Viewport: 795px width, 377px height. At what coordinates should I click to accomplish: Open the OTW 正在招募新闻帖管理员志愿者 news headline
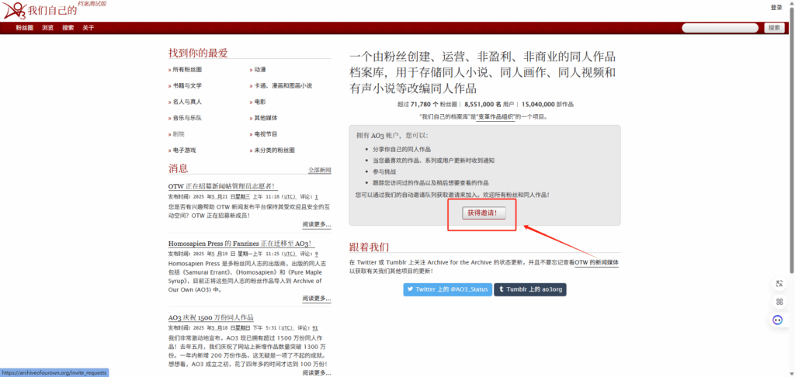point(223,186)
